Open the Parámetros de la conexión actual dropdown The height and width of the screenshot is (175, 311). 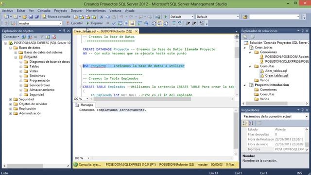click(307, 117)
